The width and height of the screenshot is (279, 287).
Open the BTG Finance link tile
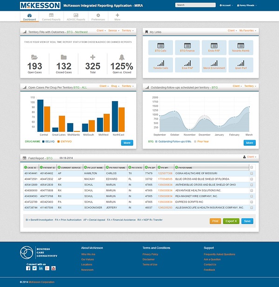point(187,47)
